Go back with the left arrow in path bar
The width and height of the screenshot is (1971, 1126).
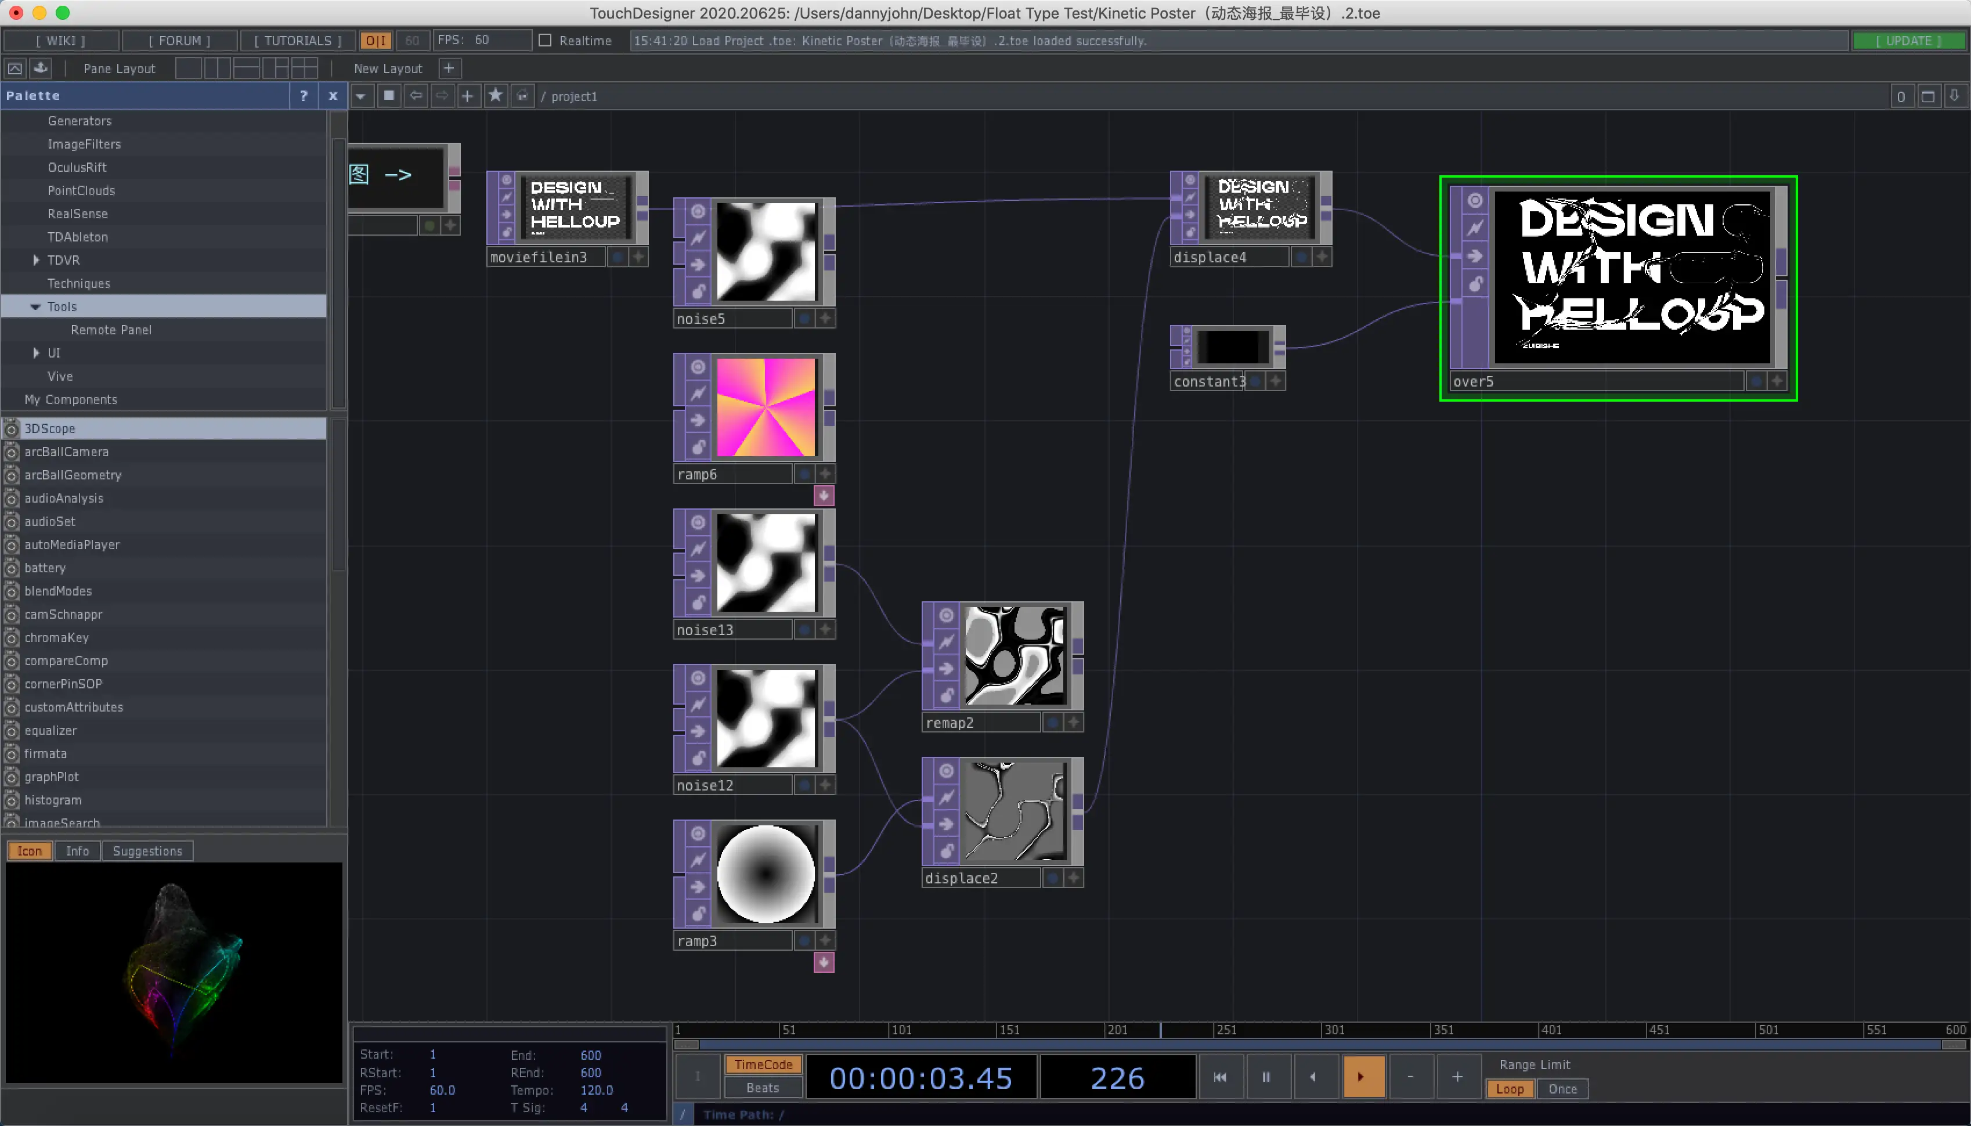click(x=416, y=96)
